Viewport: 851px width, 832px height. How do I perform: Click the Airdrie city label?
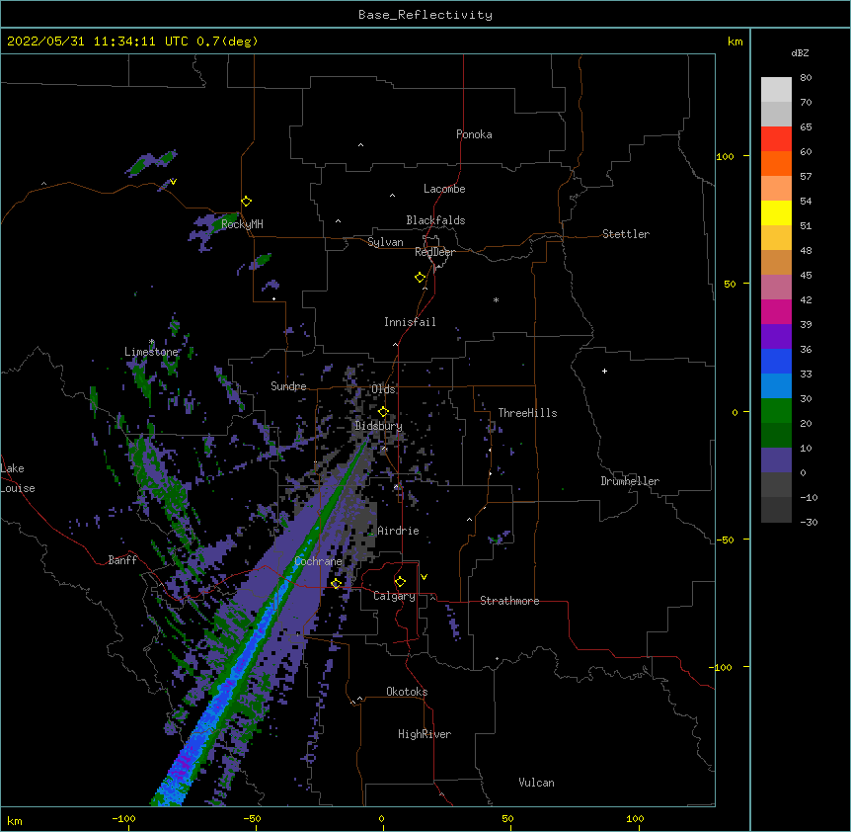click(x=399, y=531)
